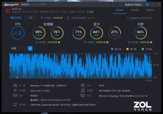The image size is (163, 114).
Task: Click the 北京 location pin icon
Action: click(88, 12)
